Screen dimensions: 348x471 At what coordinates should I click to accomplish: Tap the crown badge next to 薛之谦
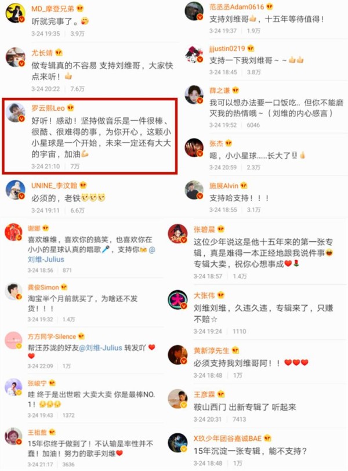coord(235,90)
